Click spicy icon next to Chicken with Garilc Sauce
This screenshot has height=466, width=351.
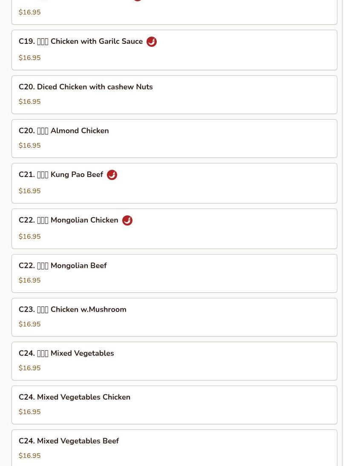click(152, 42)
